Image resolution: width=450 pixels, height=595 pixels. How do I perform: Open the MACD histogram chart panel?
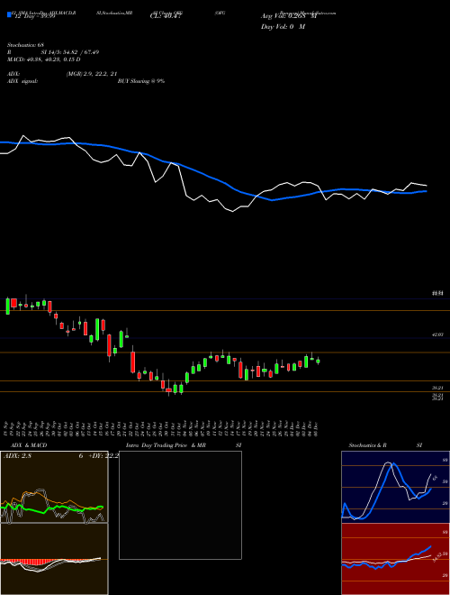tap(54, 559)
